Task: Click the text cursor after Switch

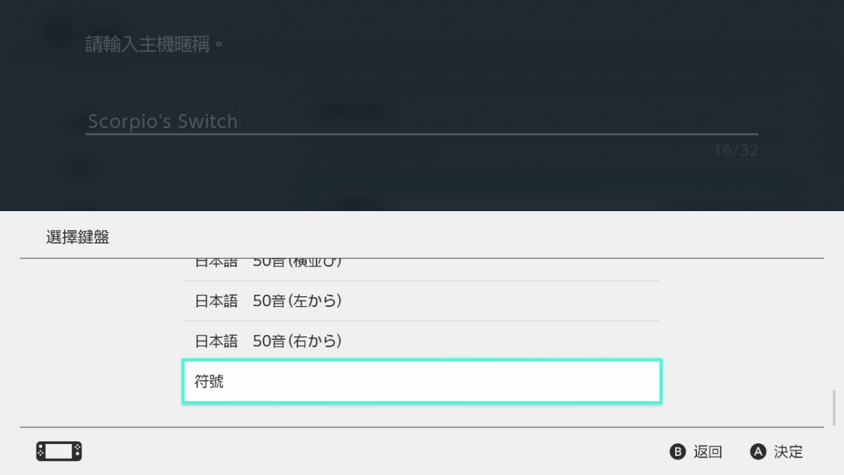Action: pyautogui.click(x=239, y=121)
